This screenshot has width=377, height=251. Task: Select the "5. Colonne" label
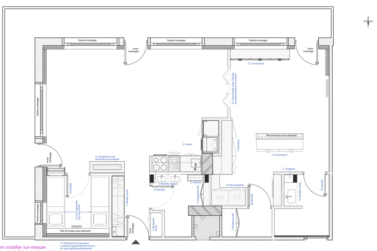195,182
